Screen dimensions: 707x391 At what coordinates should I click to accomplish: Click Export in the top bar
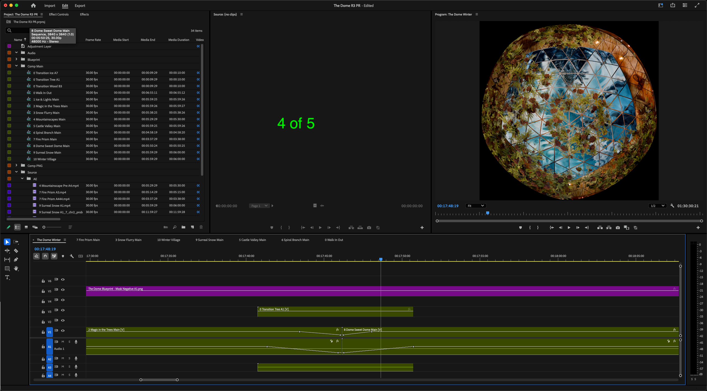coord(80,6)
